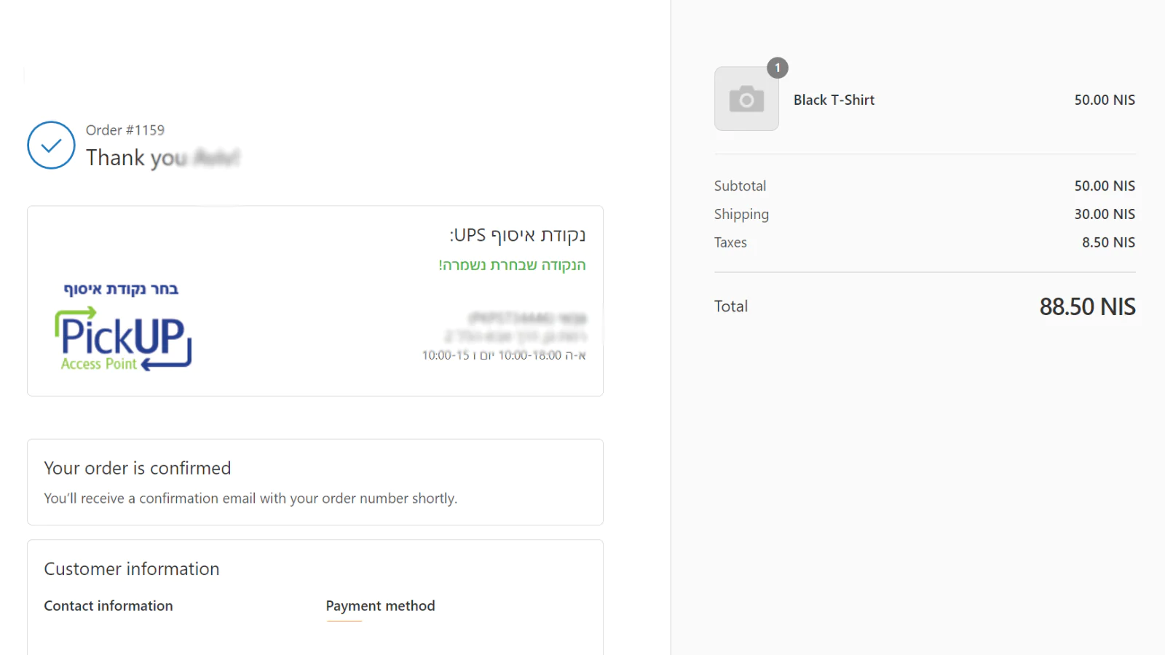Viewport: 1165px width, 655px height.
Task: Click the green saved-point confirmation message
Action: click(512, 265)
